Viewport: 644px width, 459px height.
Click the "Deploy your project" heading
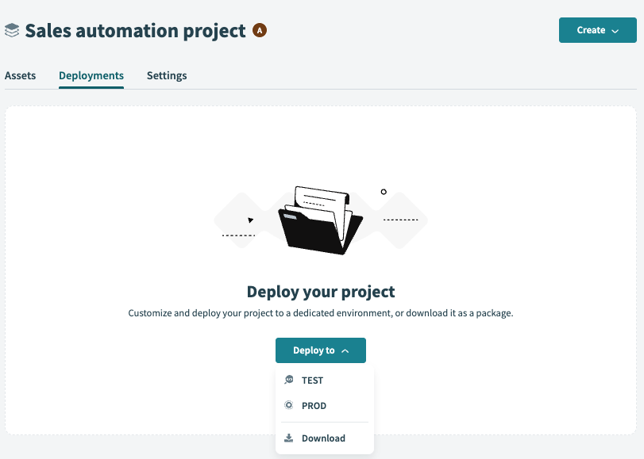pos(321,292)
